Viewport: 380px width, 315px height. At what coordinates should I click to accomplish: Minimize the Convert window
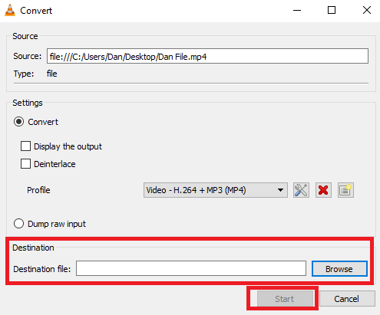[x=297, y=11]
